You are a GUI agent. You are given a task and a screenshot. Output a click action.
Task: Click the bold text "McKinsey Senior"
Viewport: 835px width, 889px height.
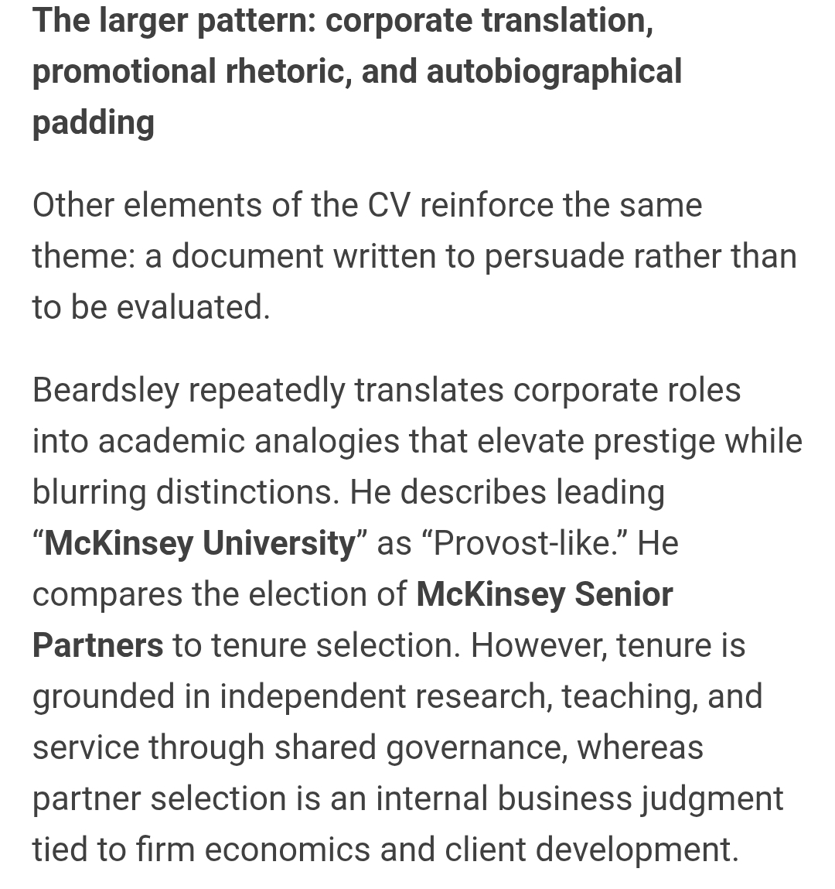click(x=544, y=594)
